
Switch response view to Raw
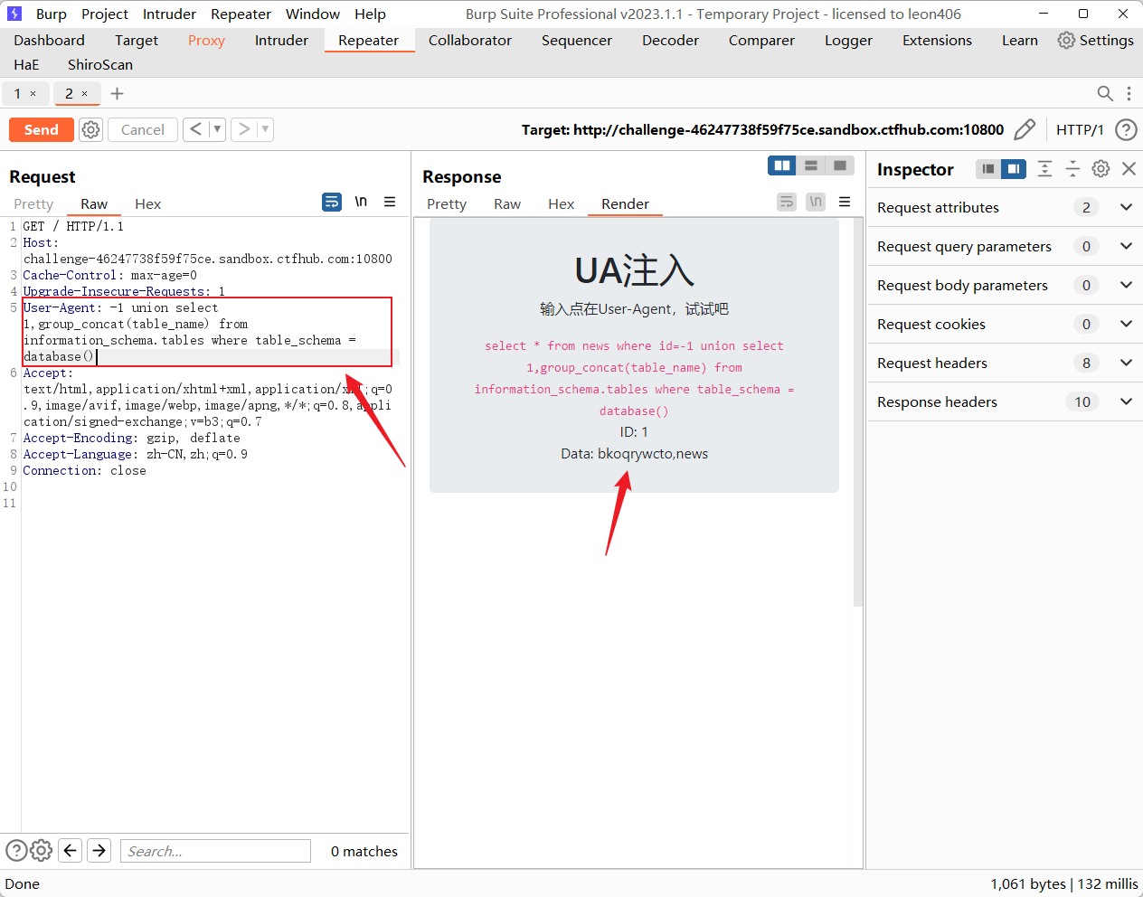click(x=507, y=203)
